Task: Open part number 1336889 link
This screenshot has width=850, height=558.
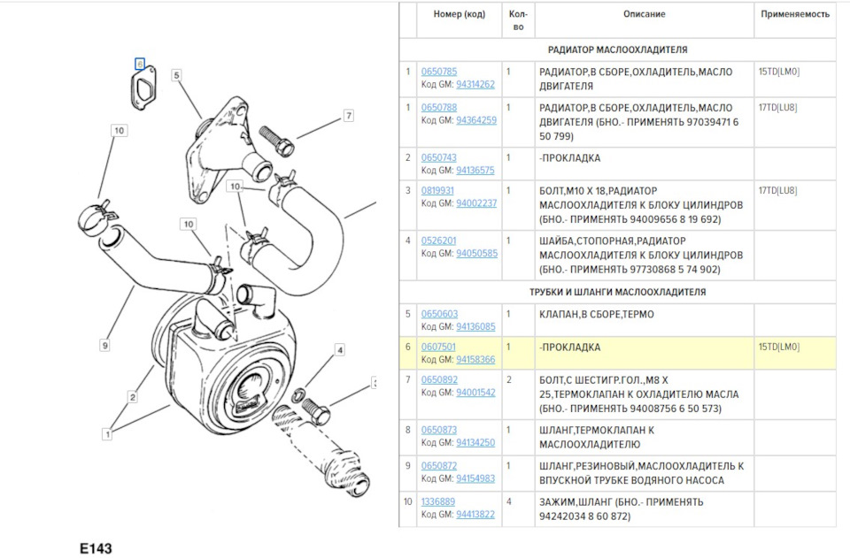Action: coord(438,502)
